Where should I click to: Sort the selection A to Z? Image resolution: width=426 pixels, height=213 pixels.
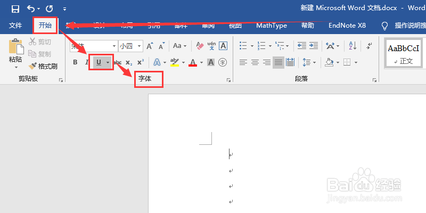(x=353, y=46)
